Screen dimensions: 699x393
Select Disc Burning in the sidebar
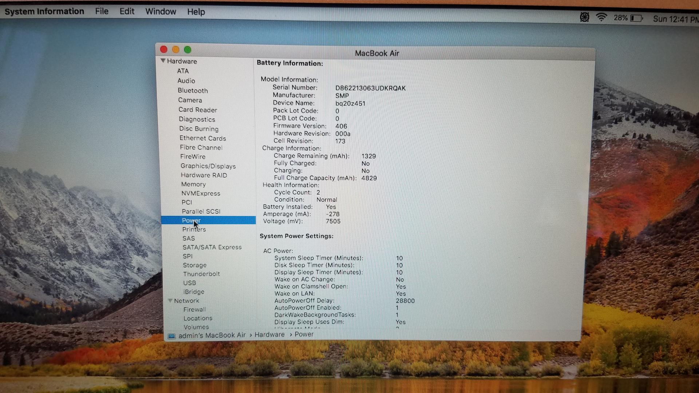198,129
